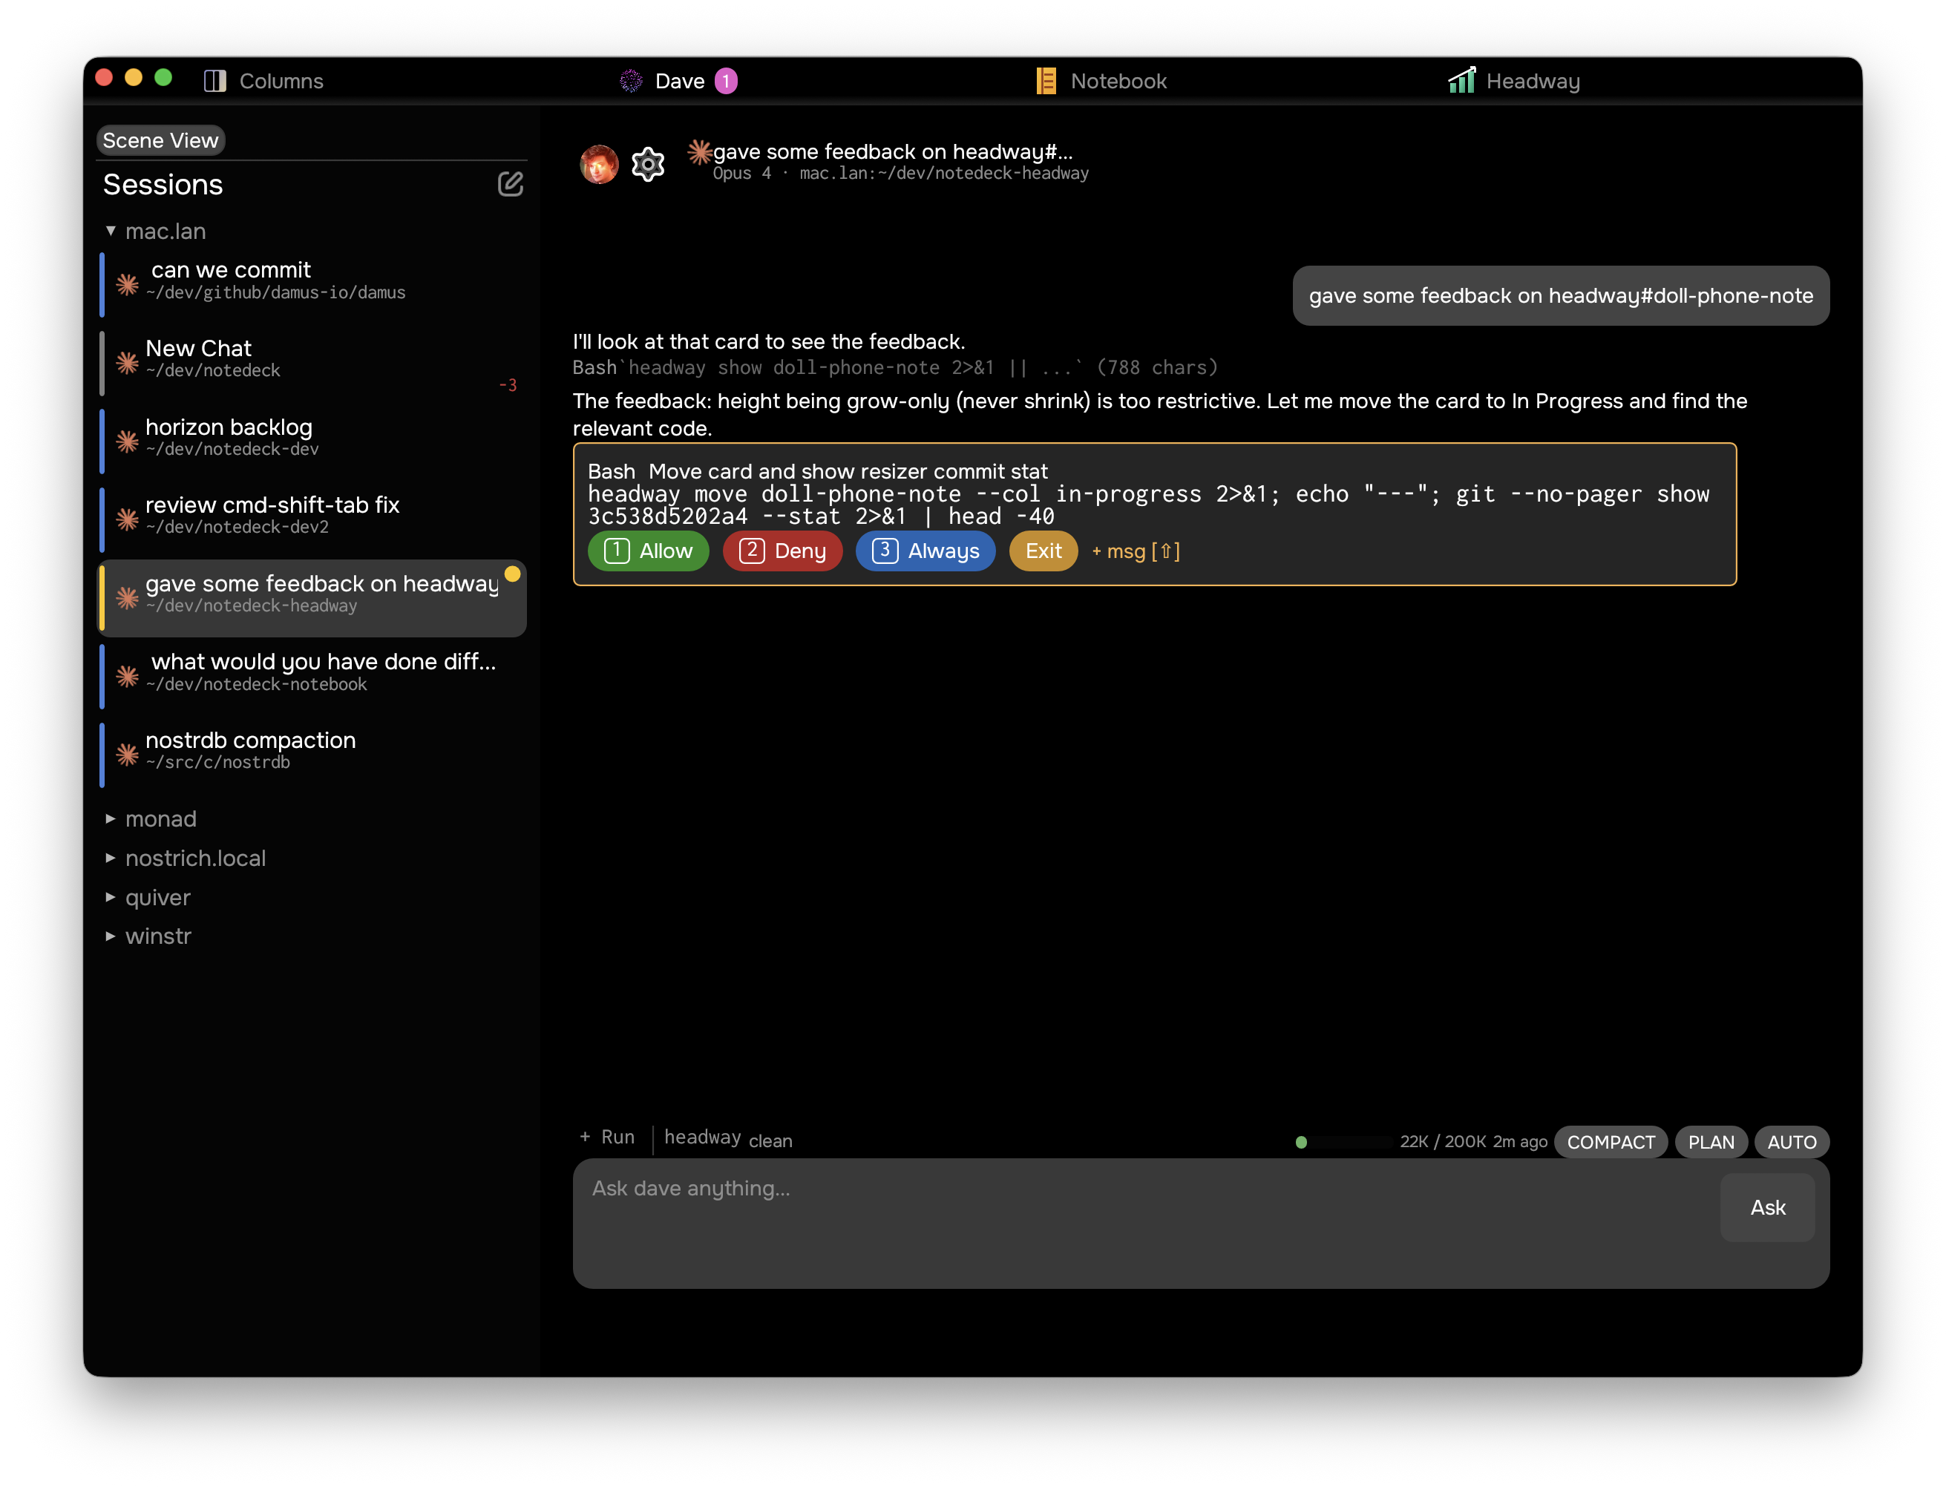Image resolution: width=1946 pixels, height=1487 pixels.
Task: Expand the nostrich.local host group
Action: point(111,858)
